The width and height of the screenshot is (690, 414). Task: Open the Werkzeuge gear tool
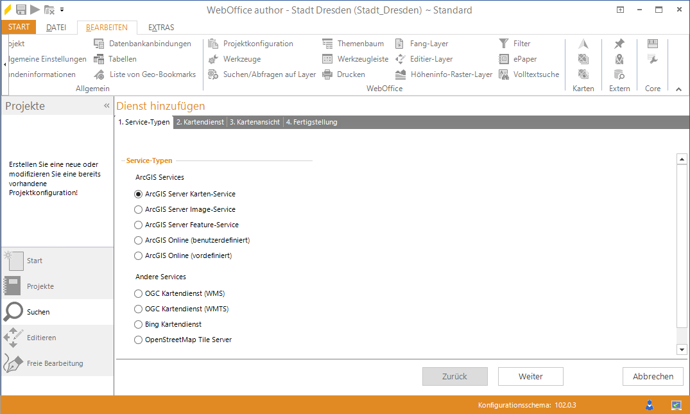[241, 59]
